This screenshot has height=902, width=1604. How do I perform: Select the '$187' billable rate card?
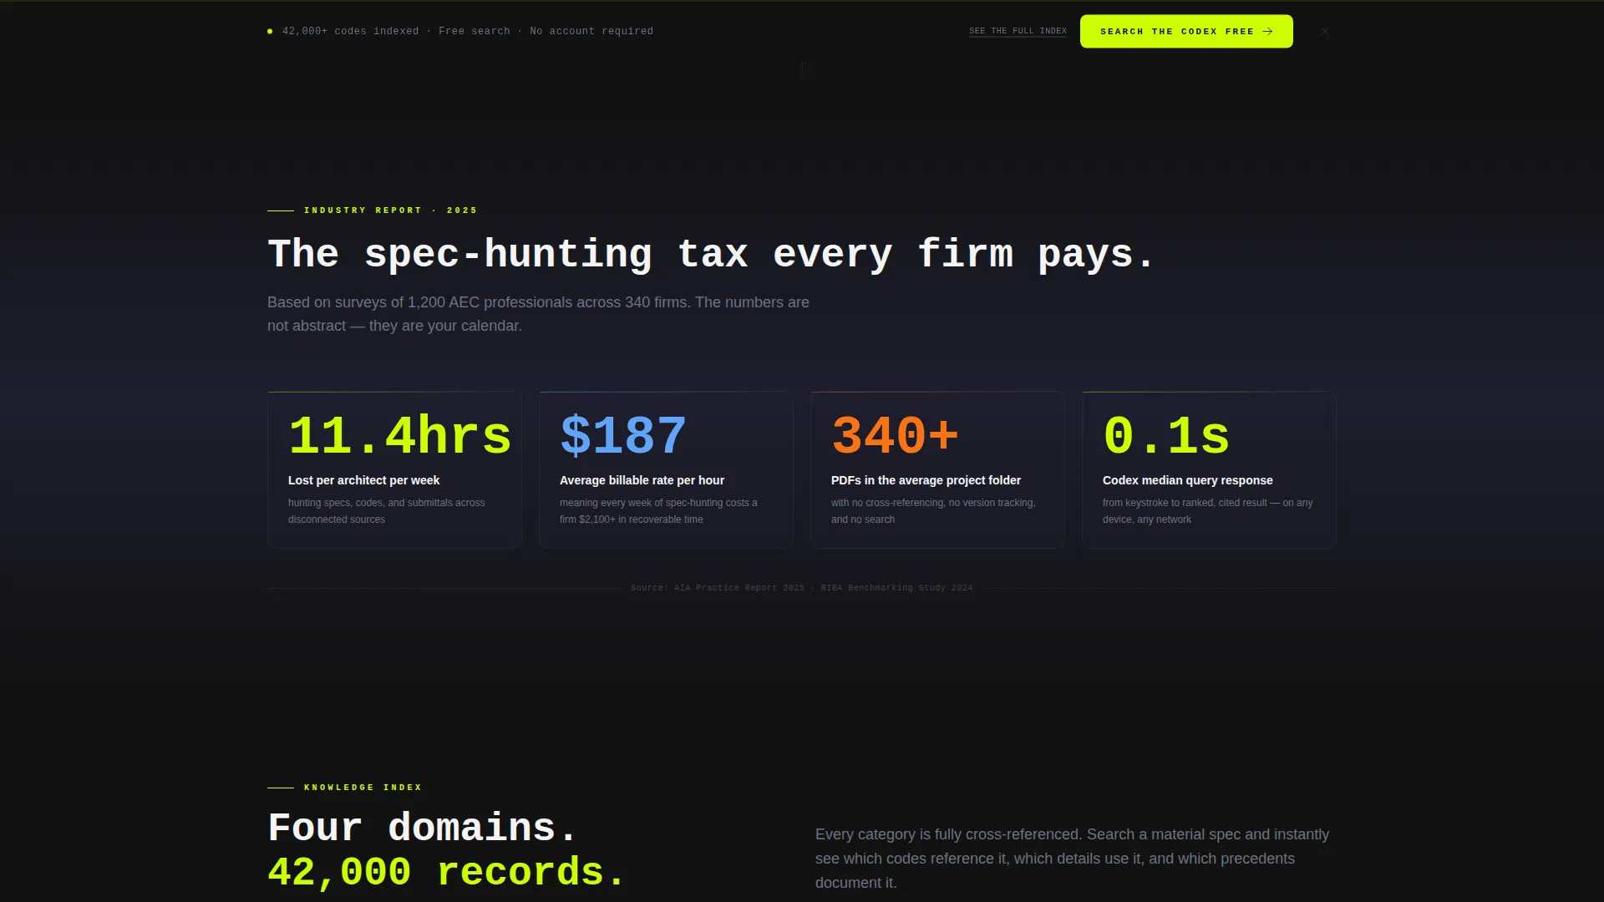click(666, 469)
